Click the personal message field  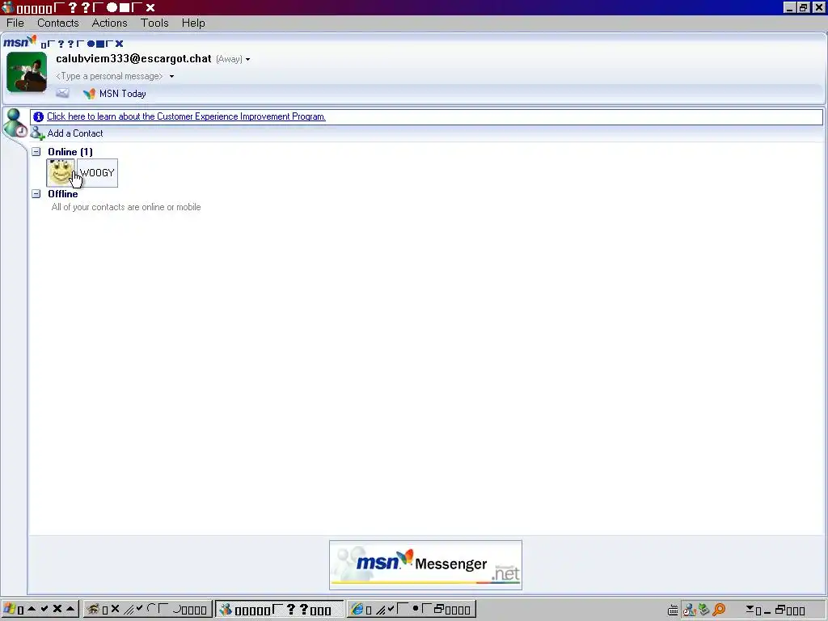click(x=109, y=76)
